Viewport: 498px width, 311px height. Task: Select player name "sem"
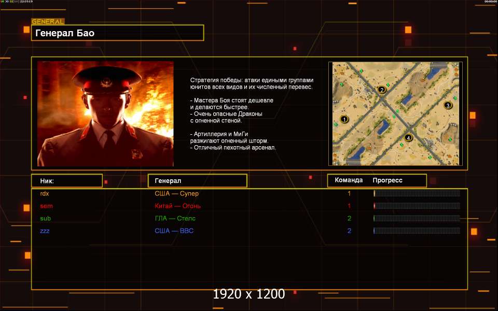(46, 206)
